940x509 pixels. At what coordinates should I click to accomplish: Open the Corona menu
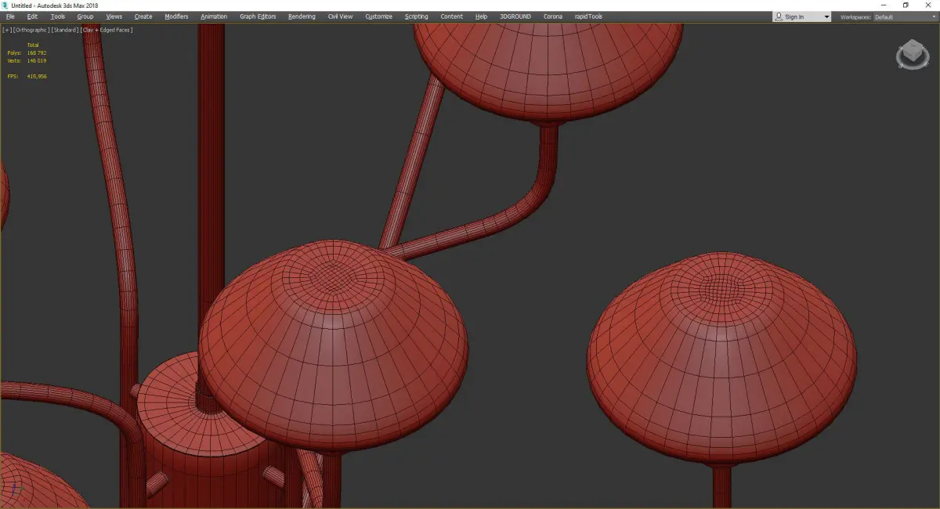pyautogui.click(x=553, y=16)
